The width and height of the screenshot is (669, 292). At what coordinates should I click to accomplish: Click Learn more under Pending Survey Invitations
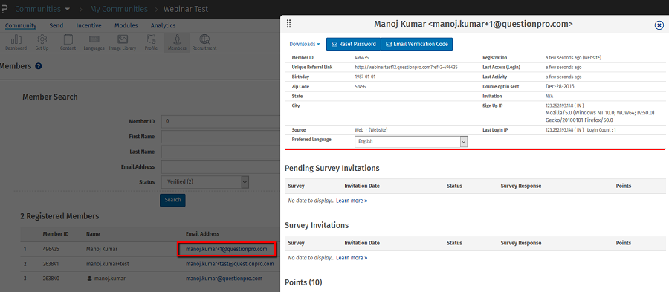tap(352, 201)
